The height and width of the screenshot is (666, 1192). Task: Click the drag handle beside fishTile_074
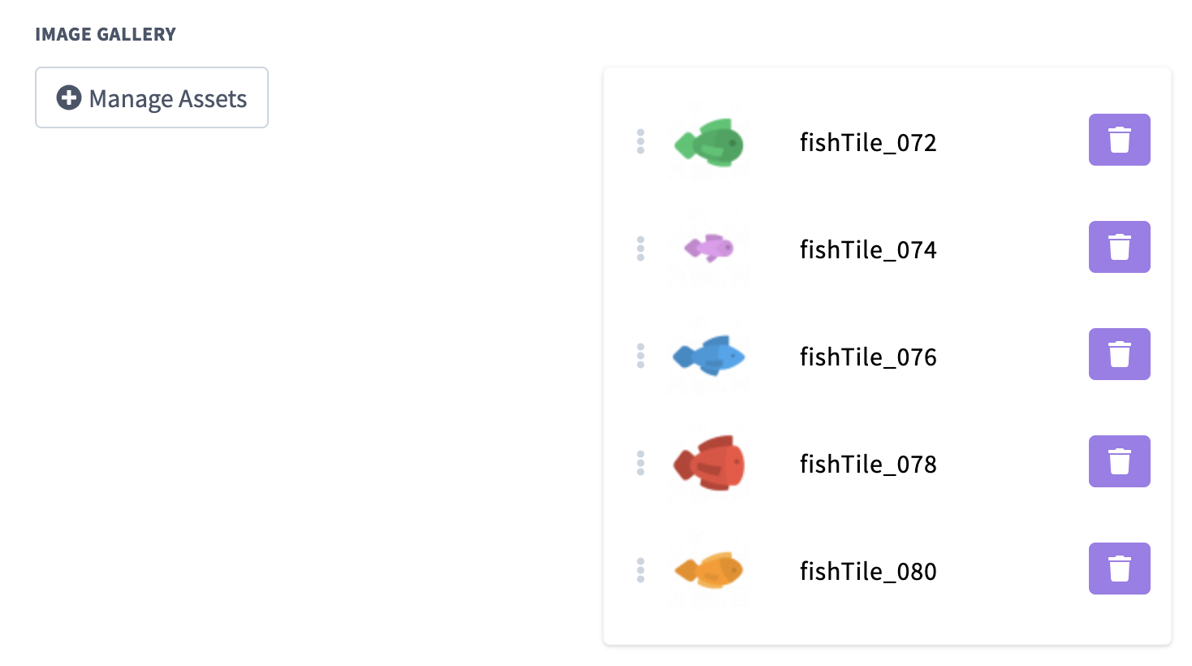click(x=641, y=249)
